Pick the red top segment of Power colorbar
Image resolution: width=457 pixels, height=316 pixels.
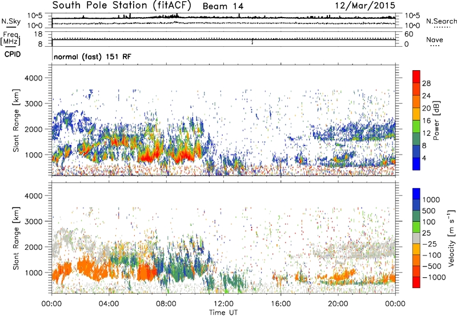click(416, 77)
